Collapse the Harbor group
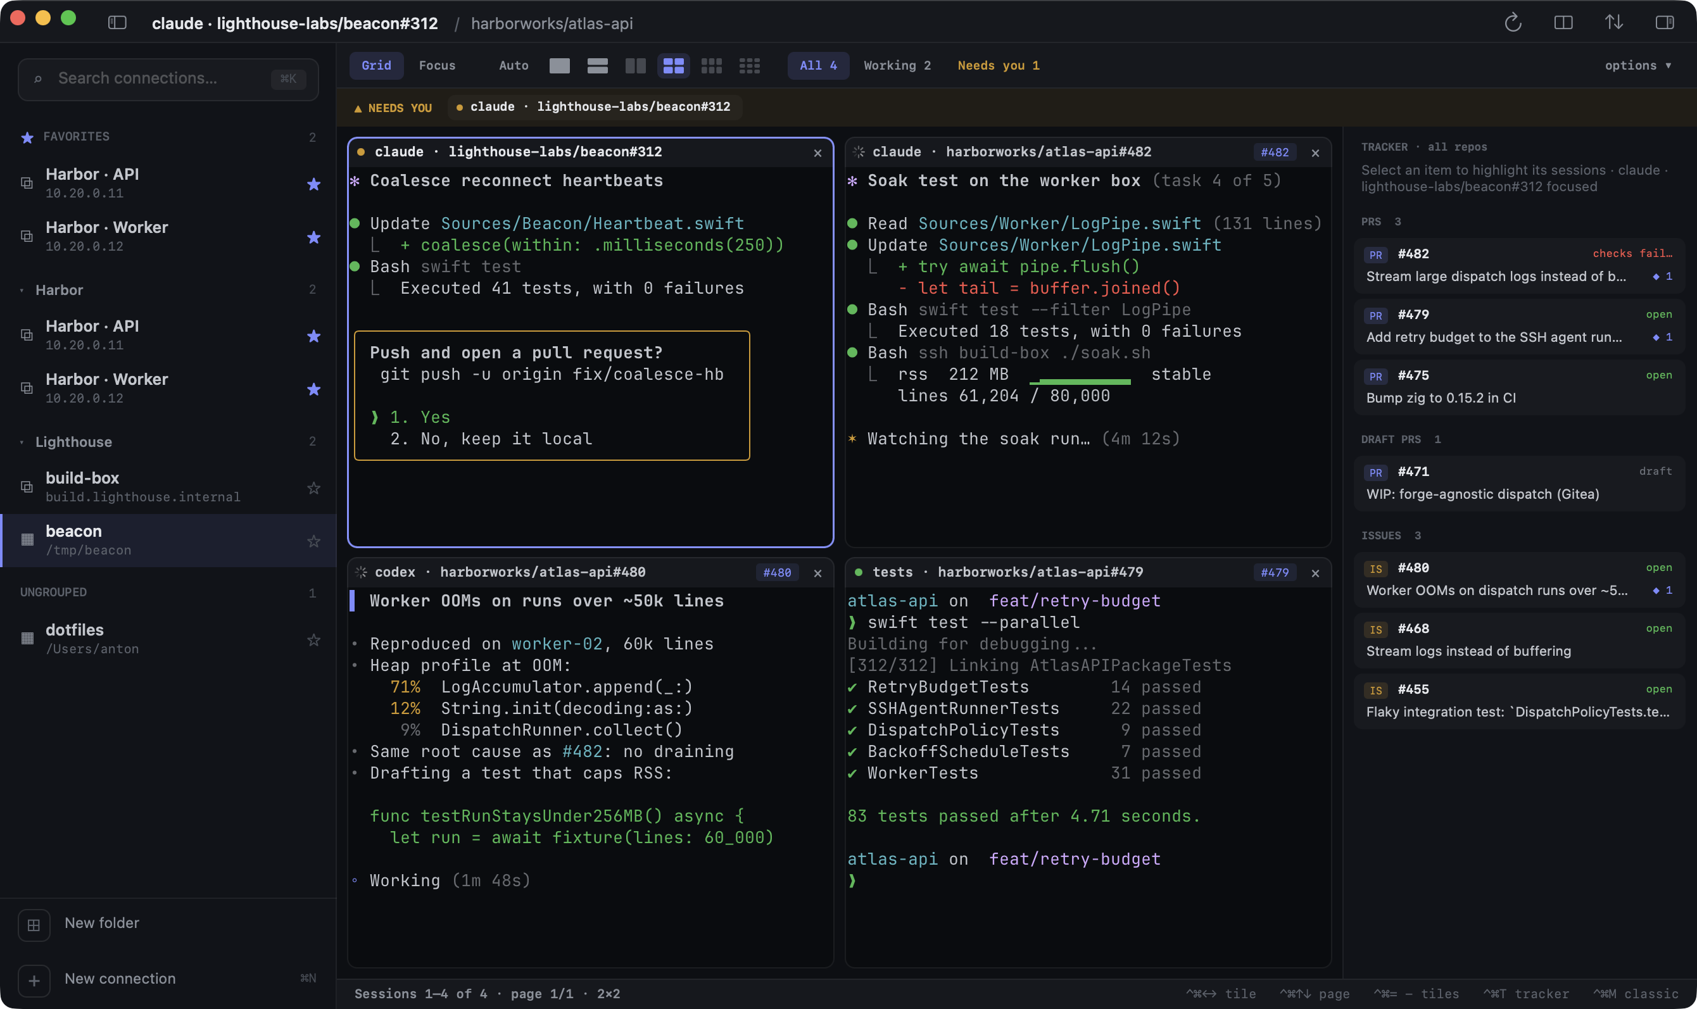The width and height of the screenshot is (1697, 1009). [x=22, y=291]
